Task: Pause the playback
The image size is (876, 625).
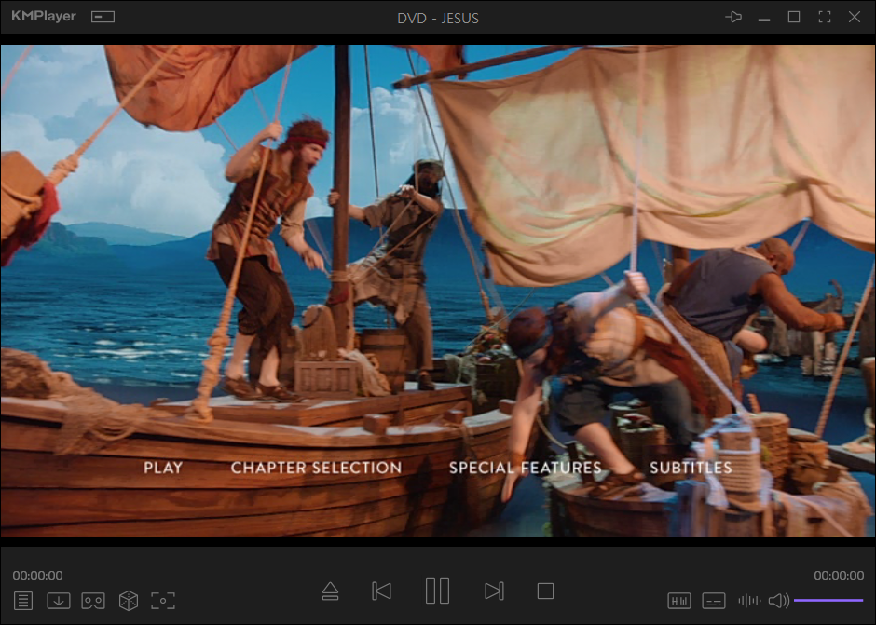Action: coord(437,591)
